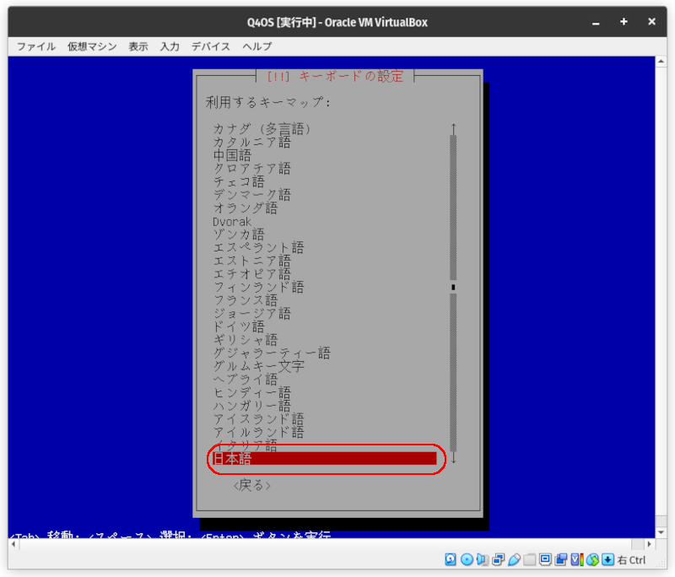Click the optical disc indicator icon
Screen dimensions: 675x577
[467, 559]
